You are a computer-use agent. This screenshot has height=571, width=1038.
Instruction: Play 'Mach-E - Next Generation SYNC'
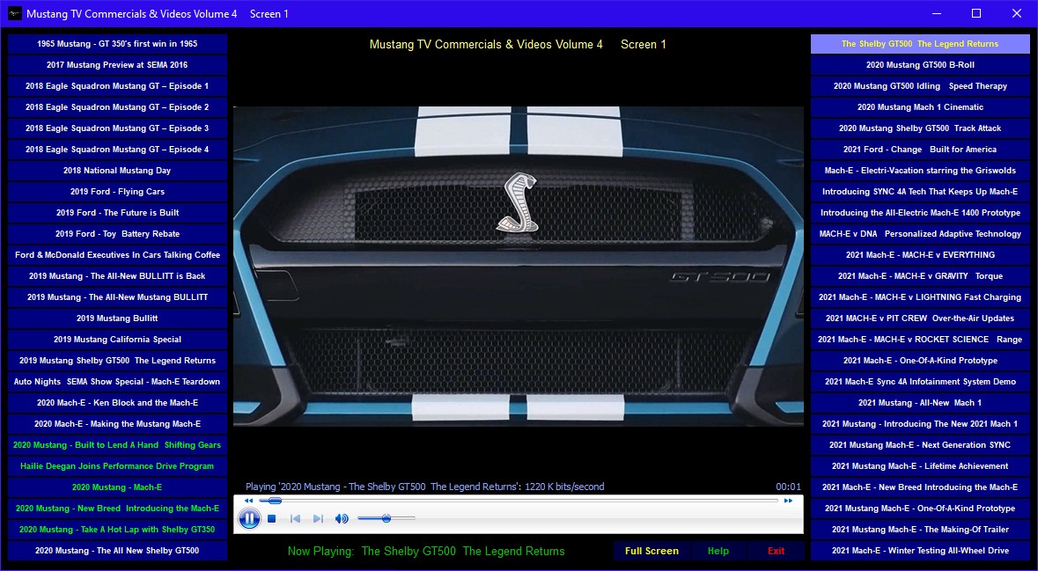[920, 445]
